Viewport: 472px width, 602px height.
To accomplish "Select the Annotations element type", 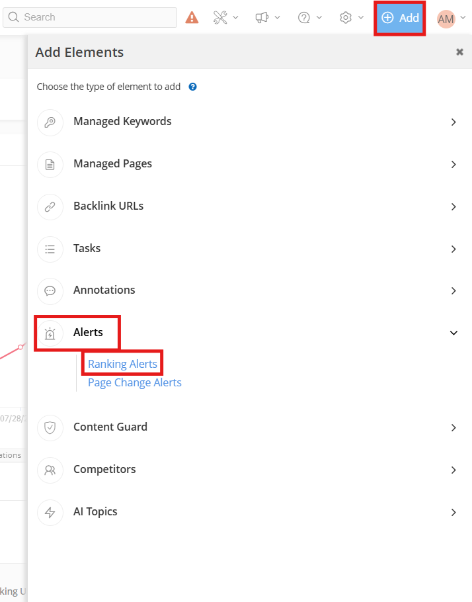I will click(x=104, y=290).
